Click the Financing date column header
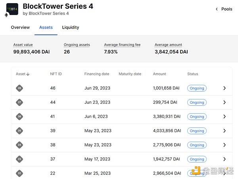The image size is (238, 179). [96, 74]
